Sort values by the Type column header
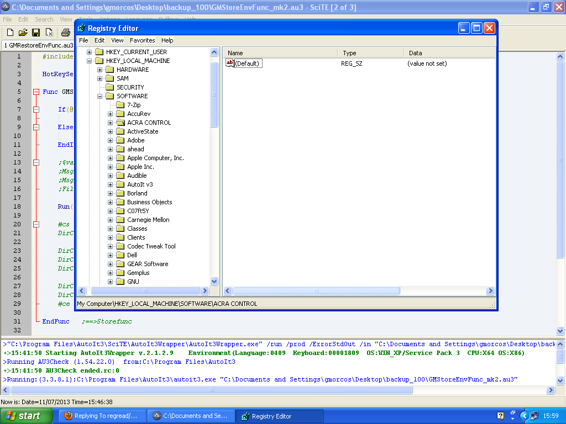566x424 pixels. 369,53
